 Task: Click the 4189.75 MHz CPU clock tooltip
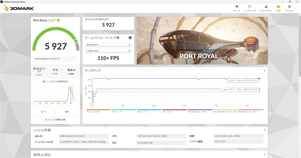(x=243, y=80)
